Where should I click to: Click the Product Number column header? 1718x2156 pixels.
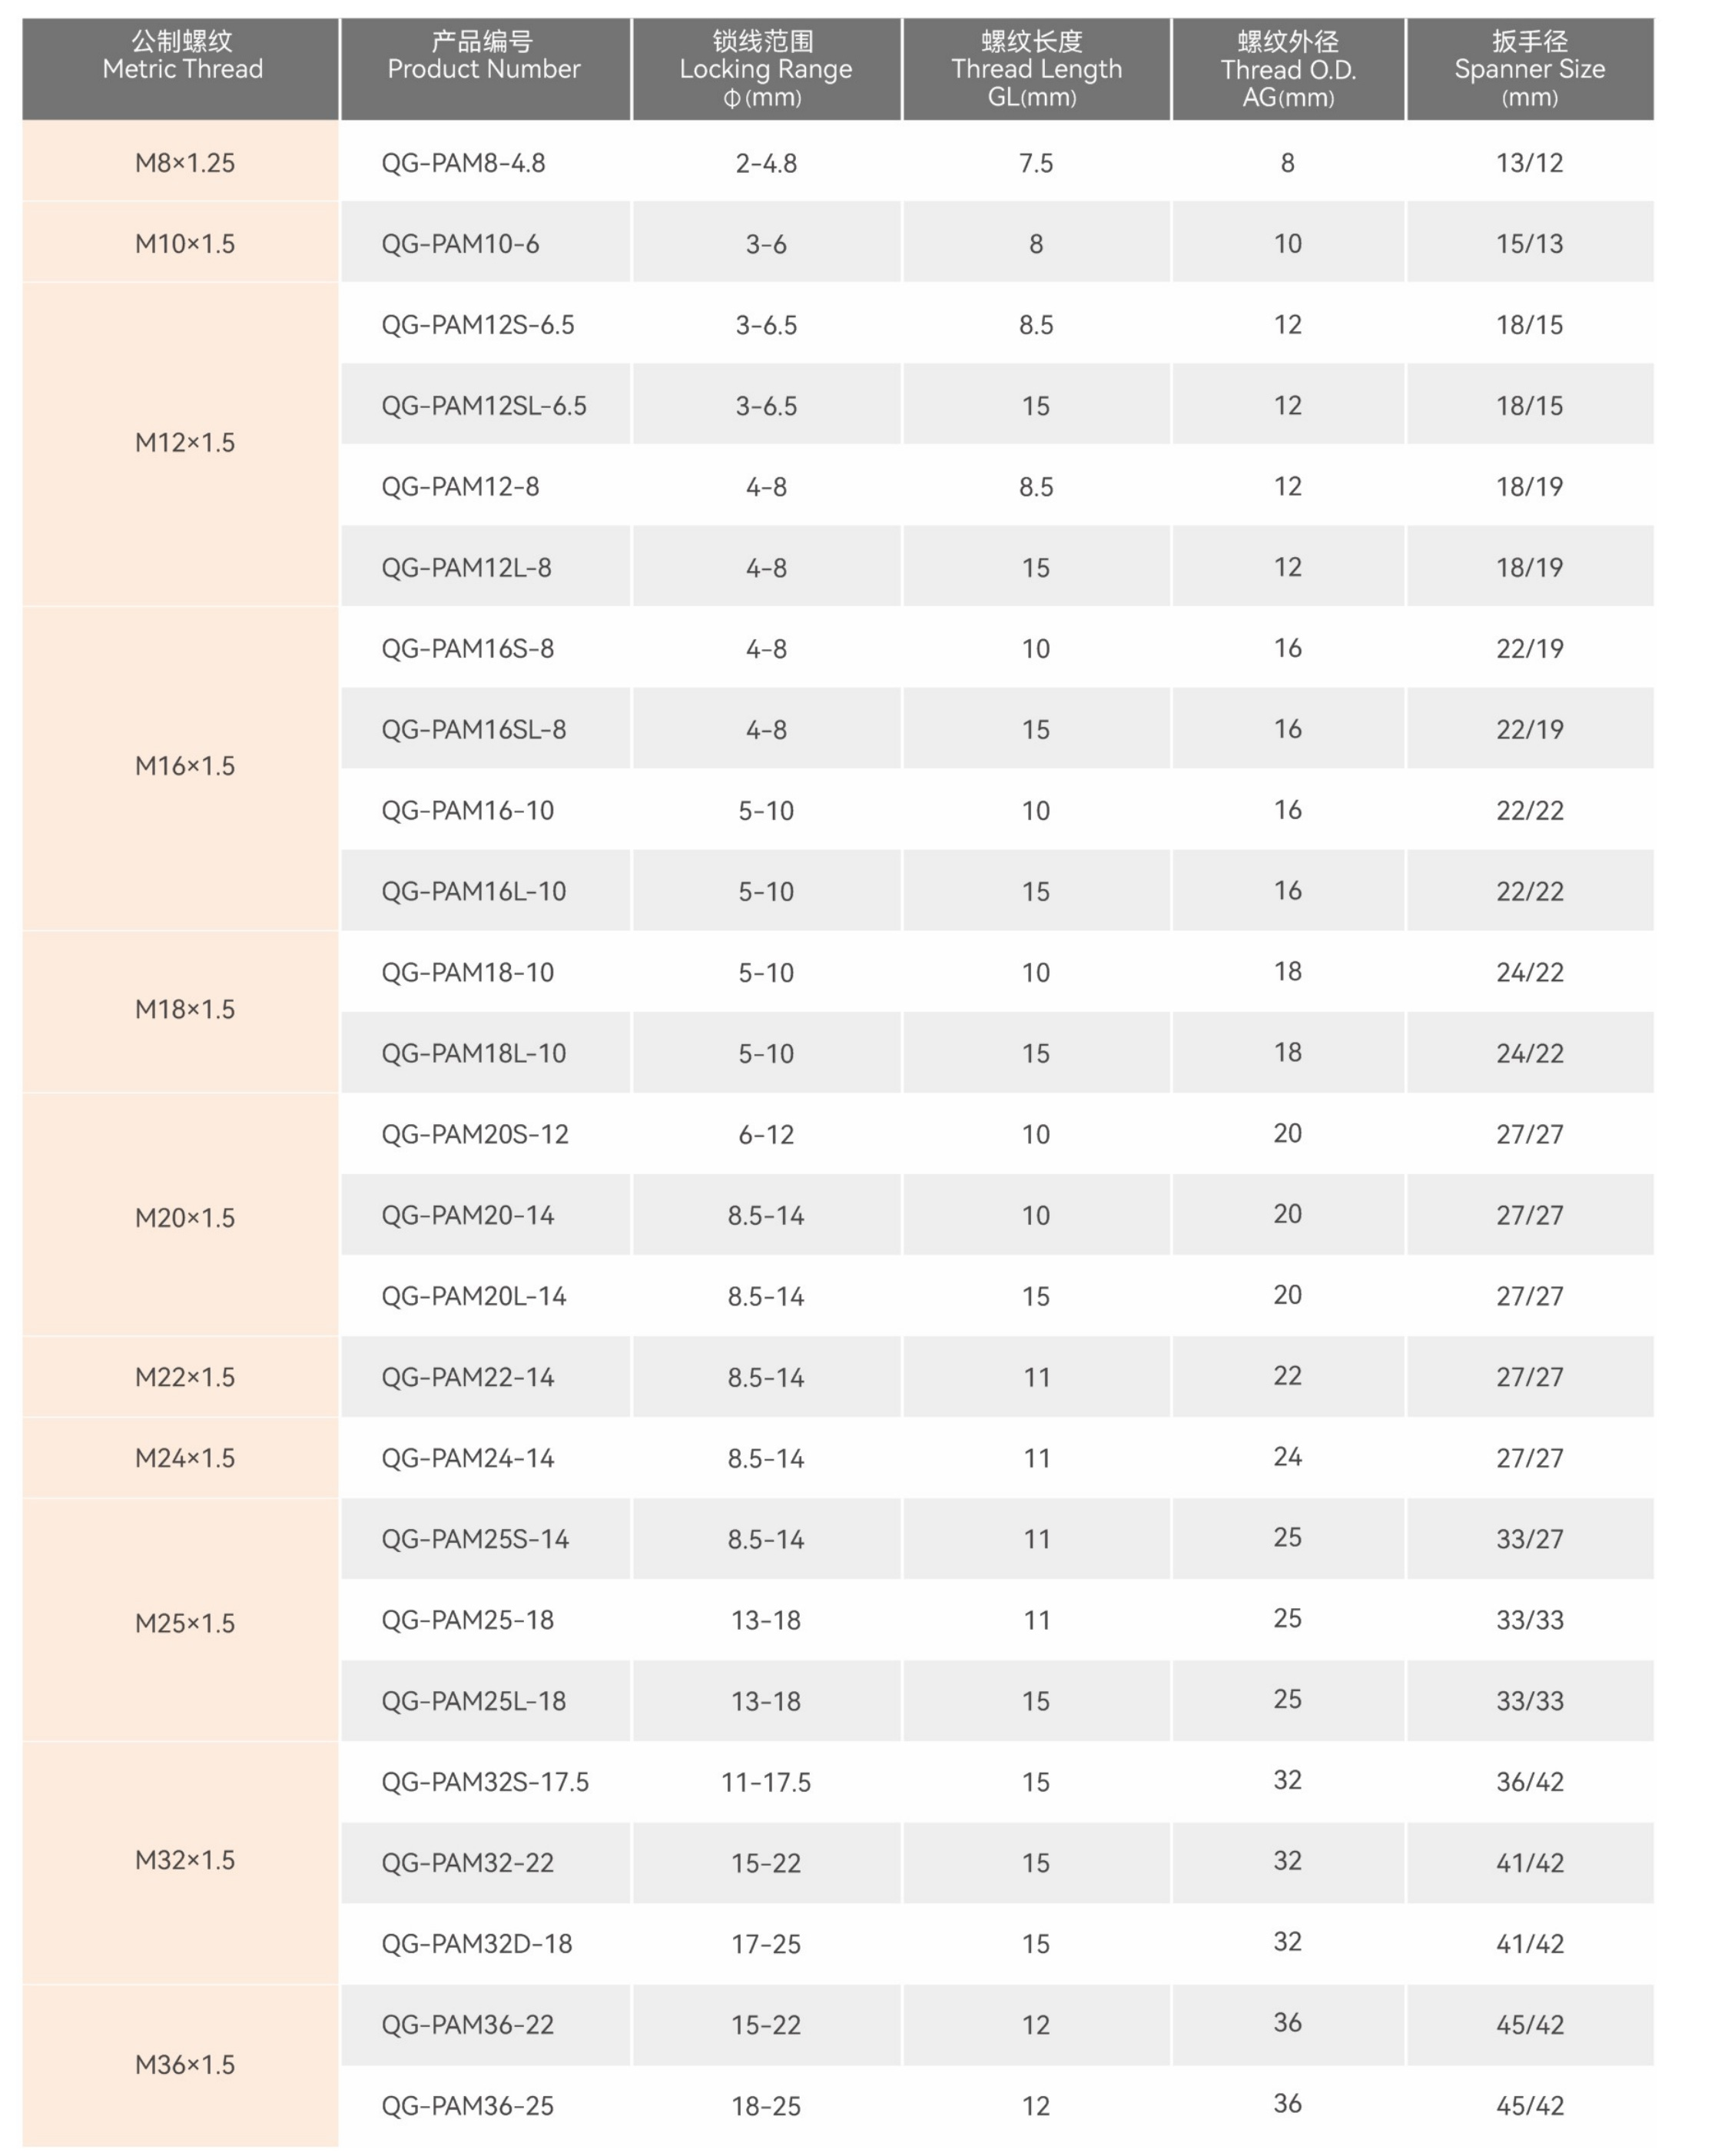click(484, 69)
